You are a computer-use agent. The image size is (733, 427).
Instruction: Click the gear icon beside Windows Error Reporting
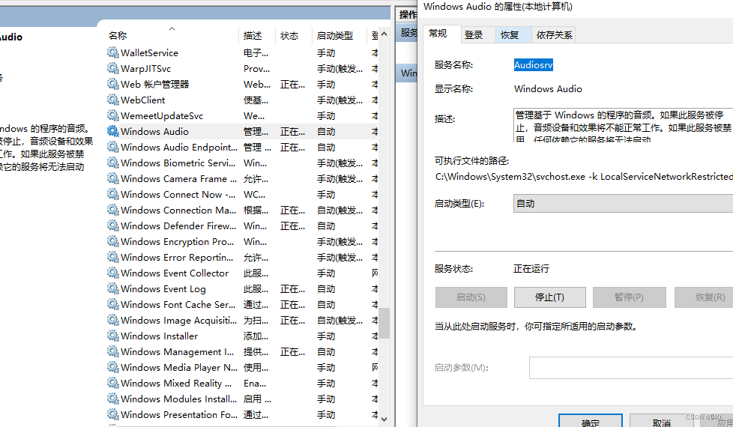(x=112, y=257)
